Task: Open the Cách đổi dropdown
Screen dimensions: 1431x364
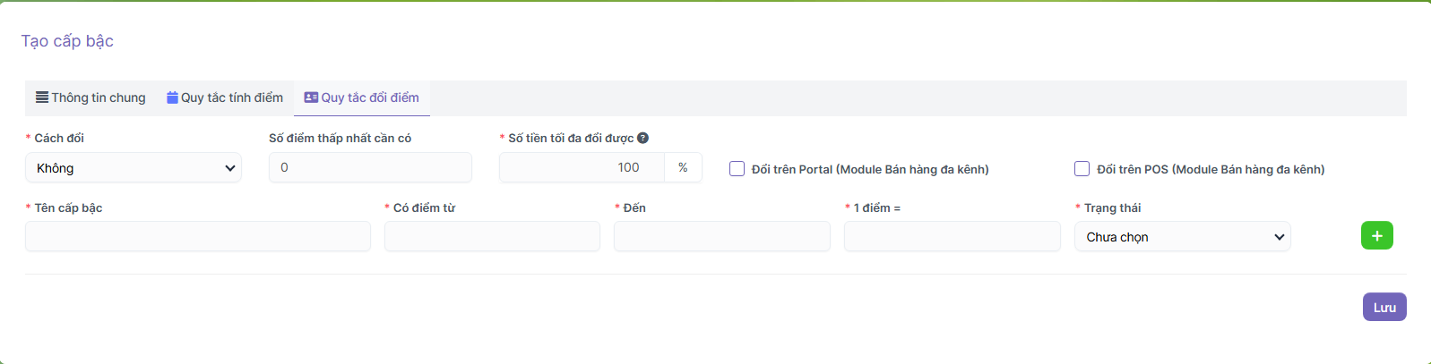Action: (134, 168)
